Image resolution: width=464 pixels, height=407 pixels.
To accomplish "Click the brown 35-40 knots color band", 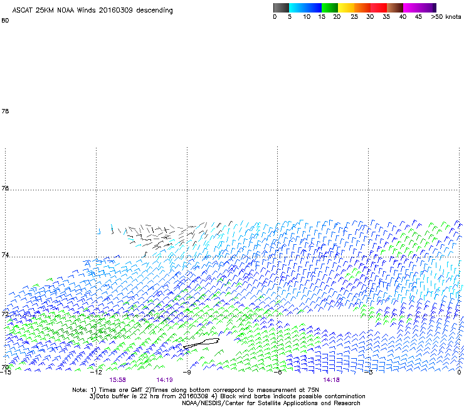I will click(395, 8).
